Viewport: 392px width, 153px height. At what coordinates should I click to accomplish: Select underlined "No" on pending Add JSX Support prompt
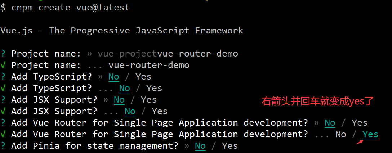point(119,100)
